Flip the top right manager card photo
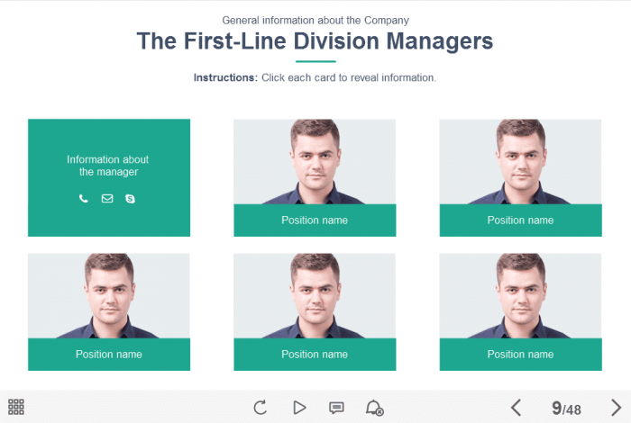631x423 pixels. point(520,161)
